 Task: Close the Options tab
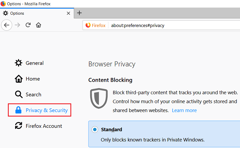[x=68, y=13]
